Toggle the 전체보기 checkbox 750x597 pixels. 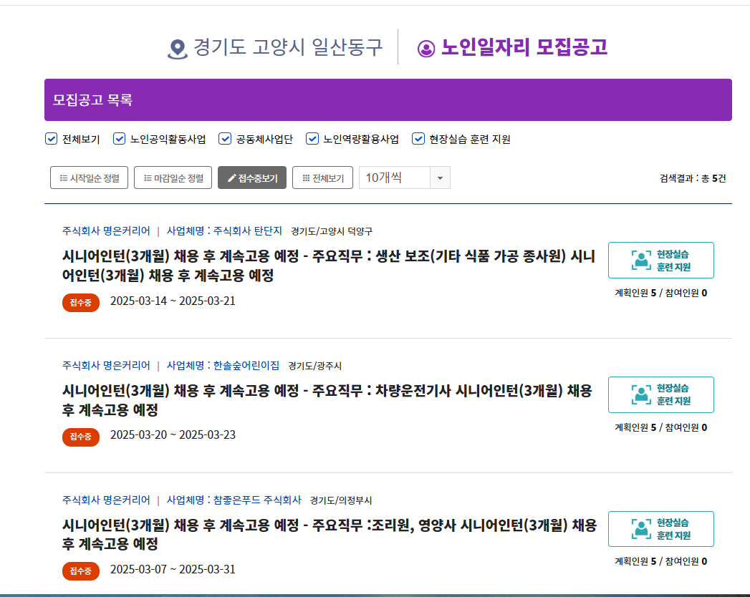coord(51,139)
